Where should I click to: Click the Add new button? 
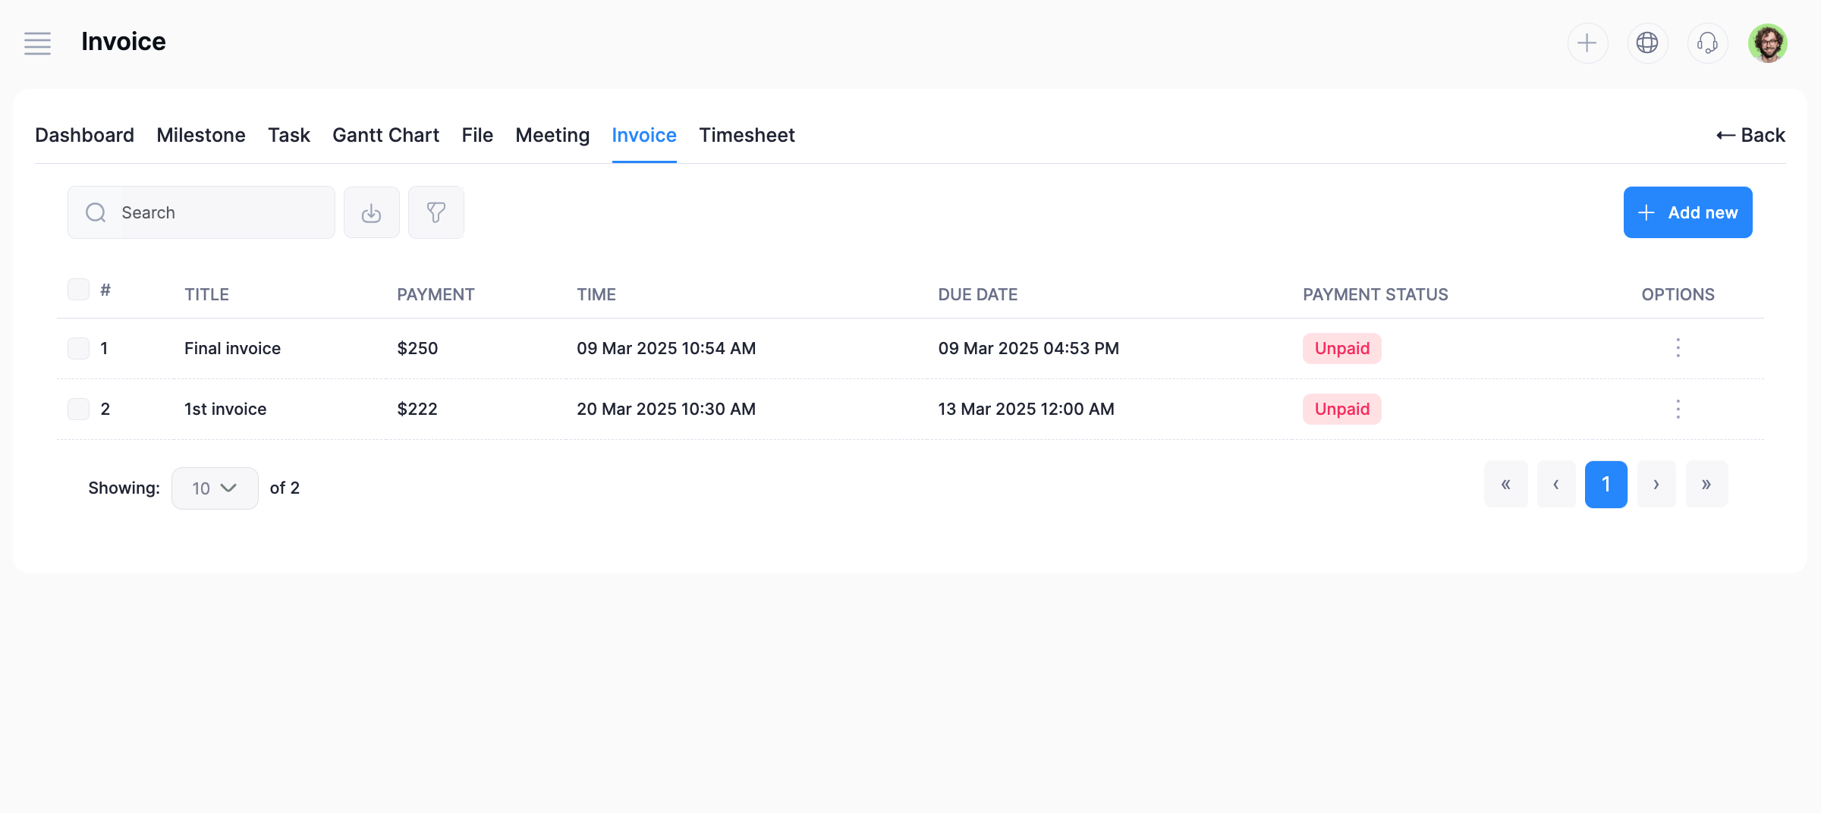[1687, 212]
